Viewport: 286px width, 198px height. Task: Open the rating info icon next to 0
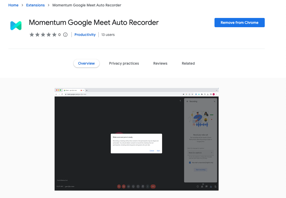click(x=65, y=35)
